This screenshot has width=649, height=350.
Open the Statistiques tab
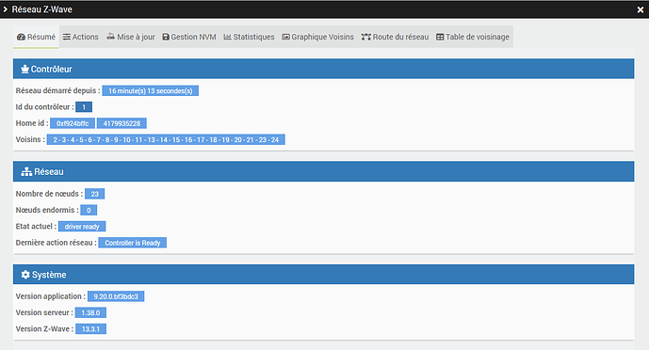pos(249,37)
